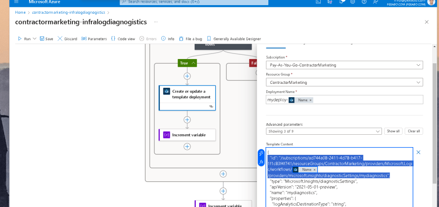The width and height of the screenshot is (439, 207).
Task: Click the connection link icon on deployment card
Action: [211, 106]
